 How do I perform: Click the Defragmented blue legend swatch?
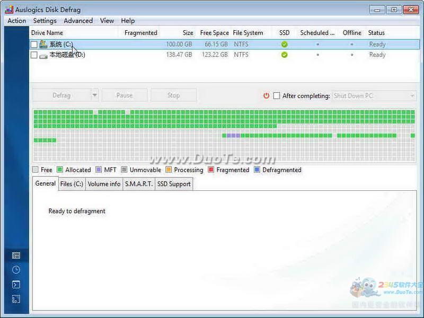pos(257,170)
